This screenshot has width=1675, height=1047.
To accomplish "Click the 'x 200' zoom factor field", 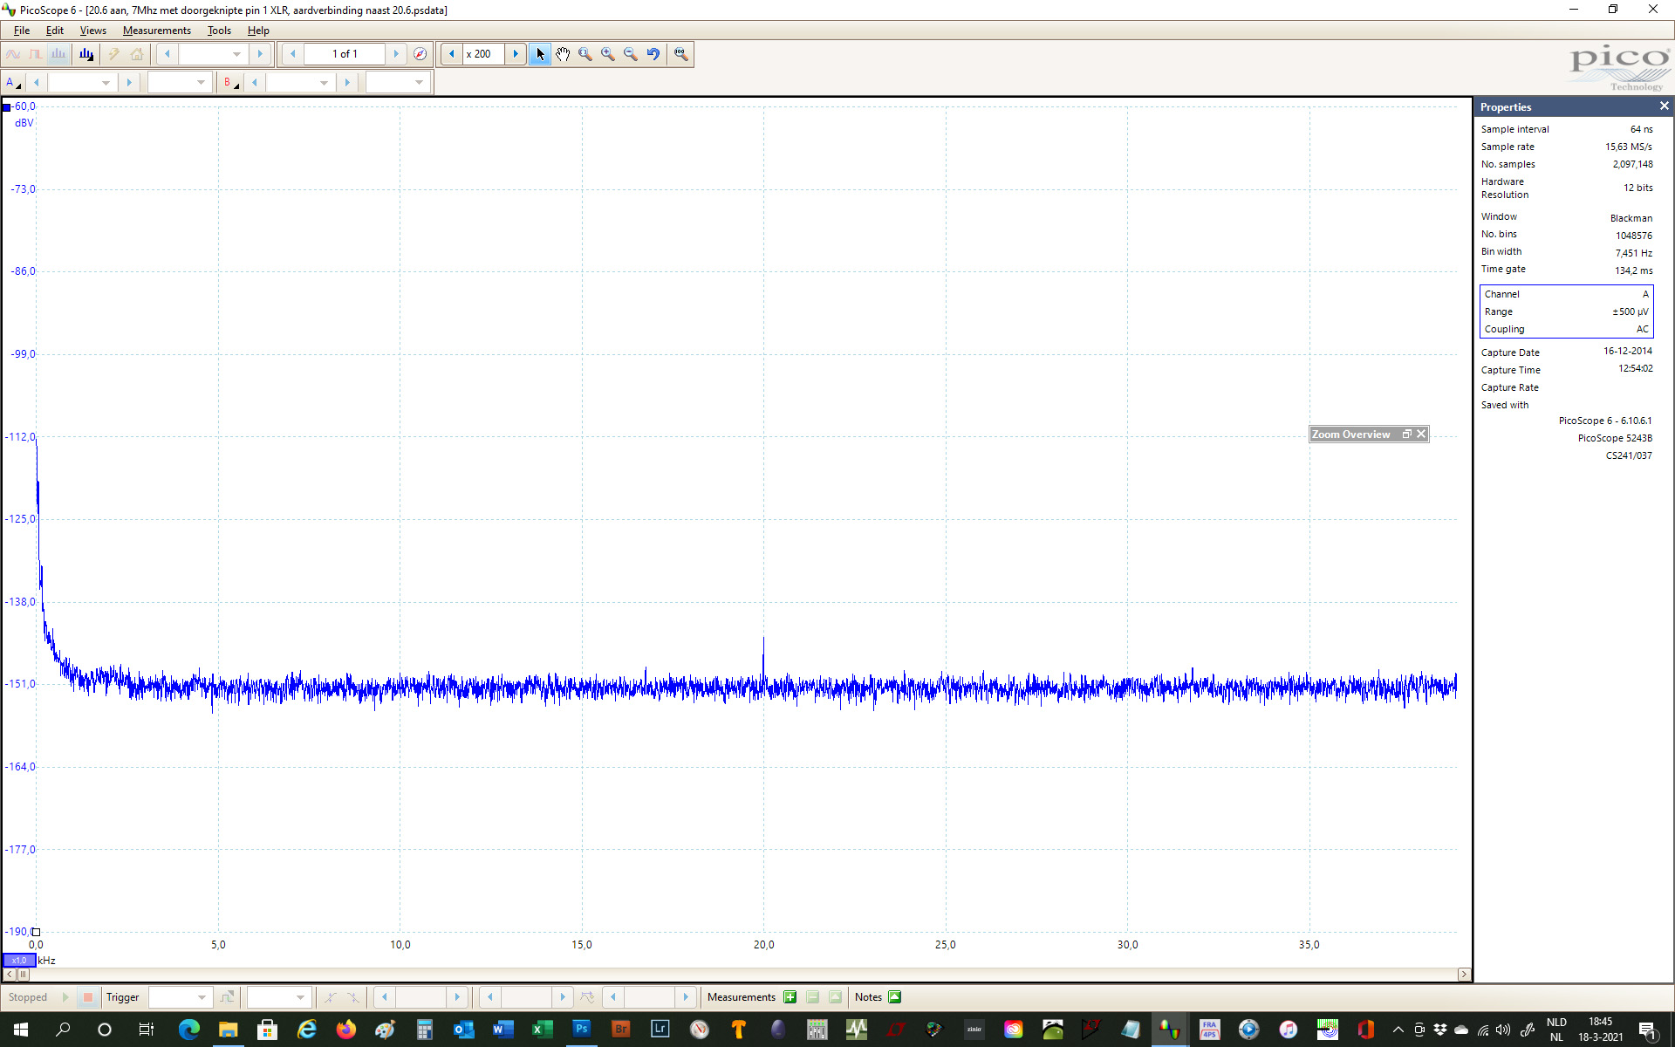I will [x=483, y=54].
